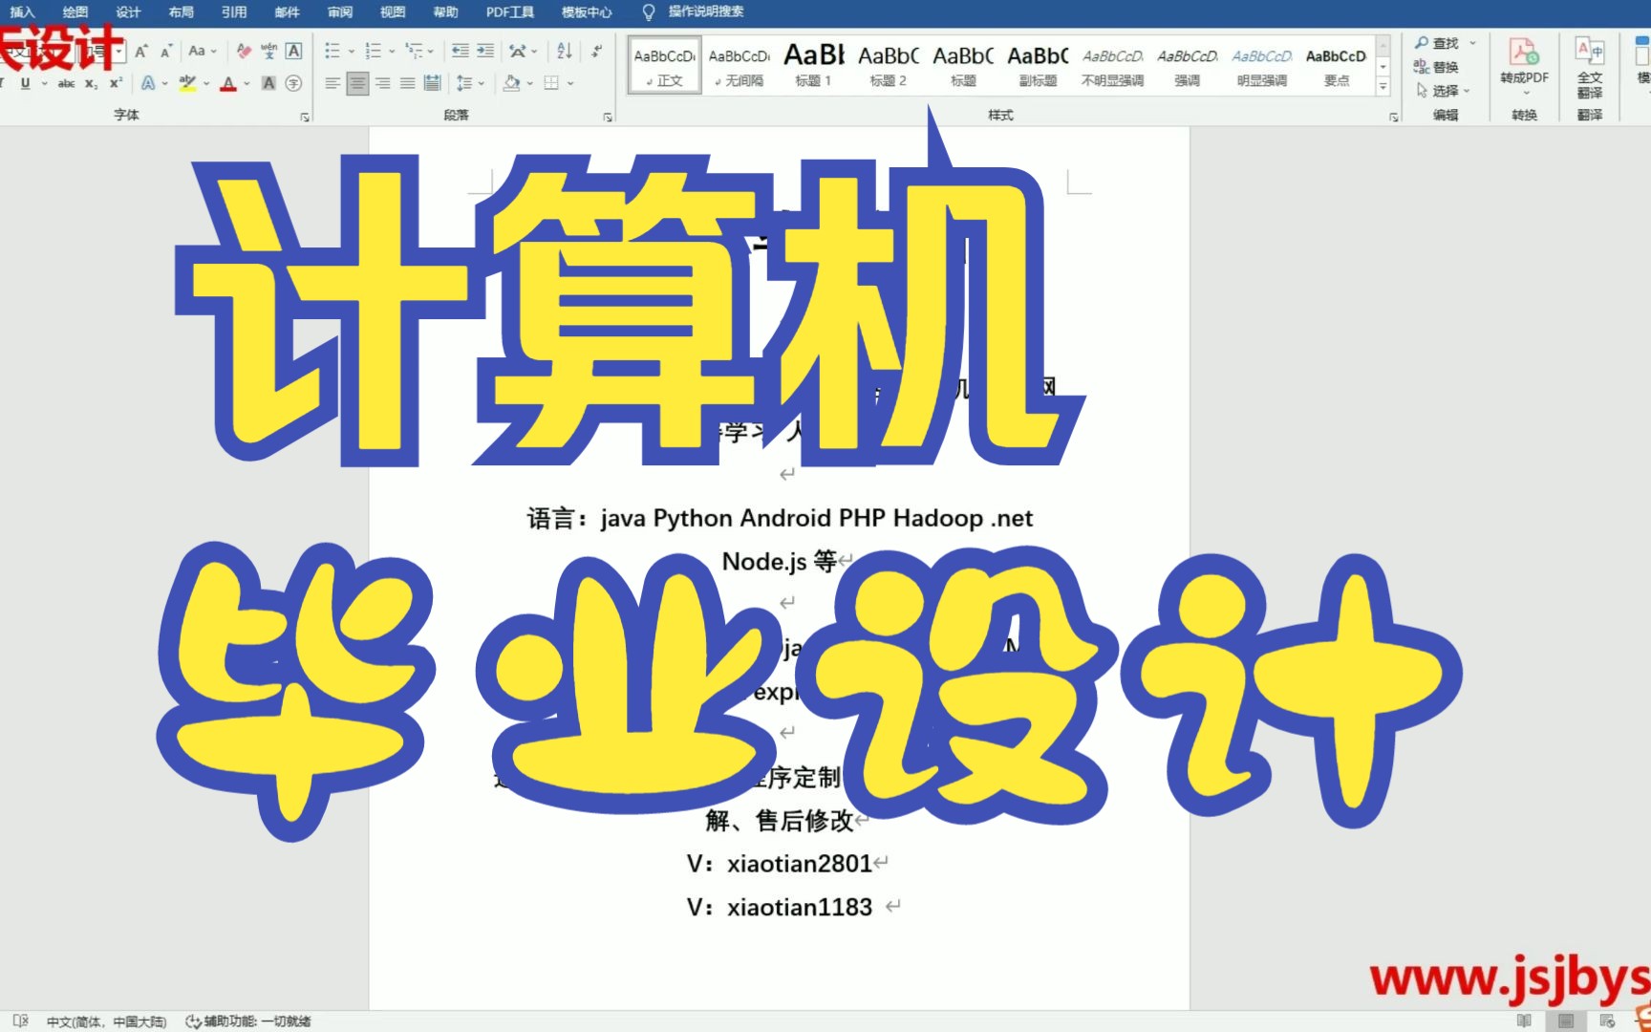Toggle character shading

click(268, 83)
